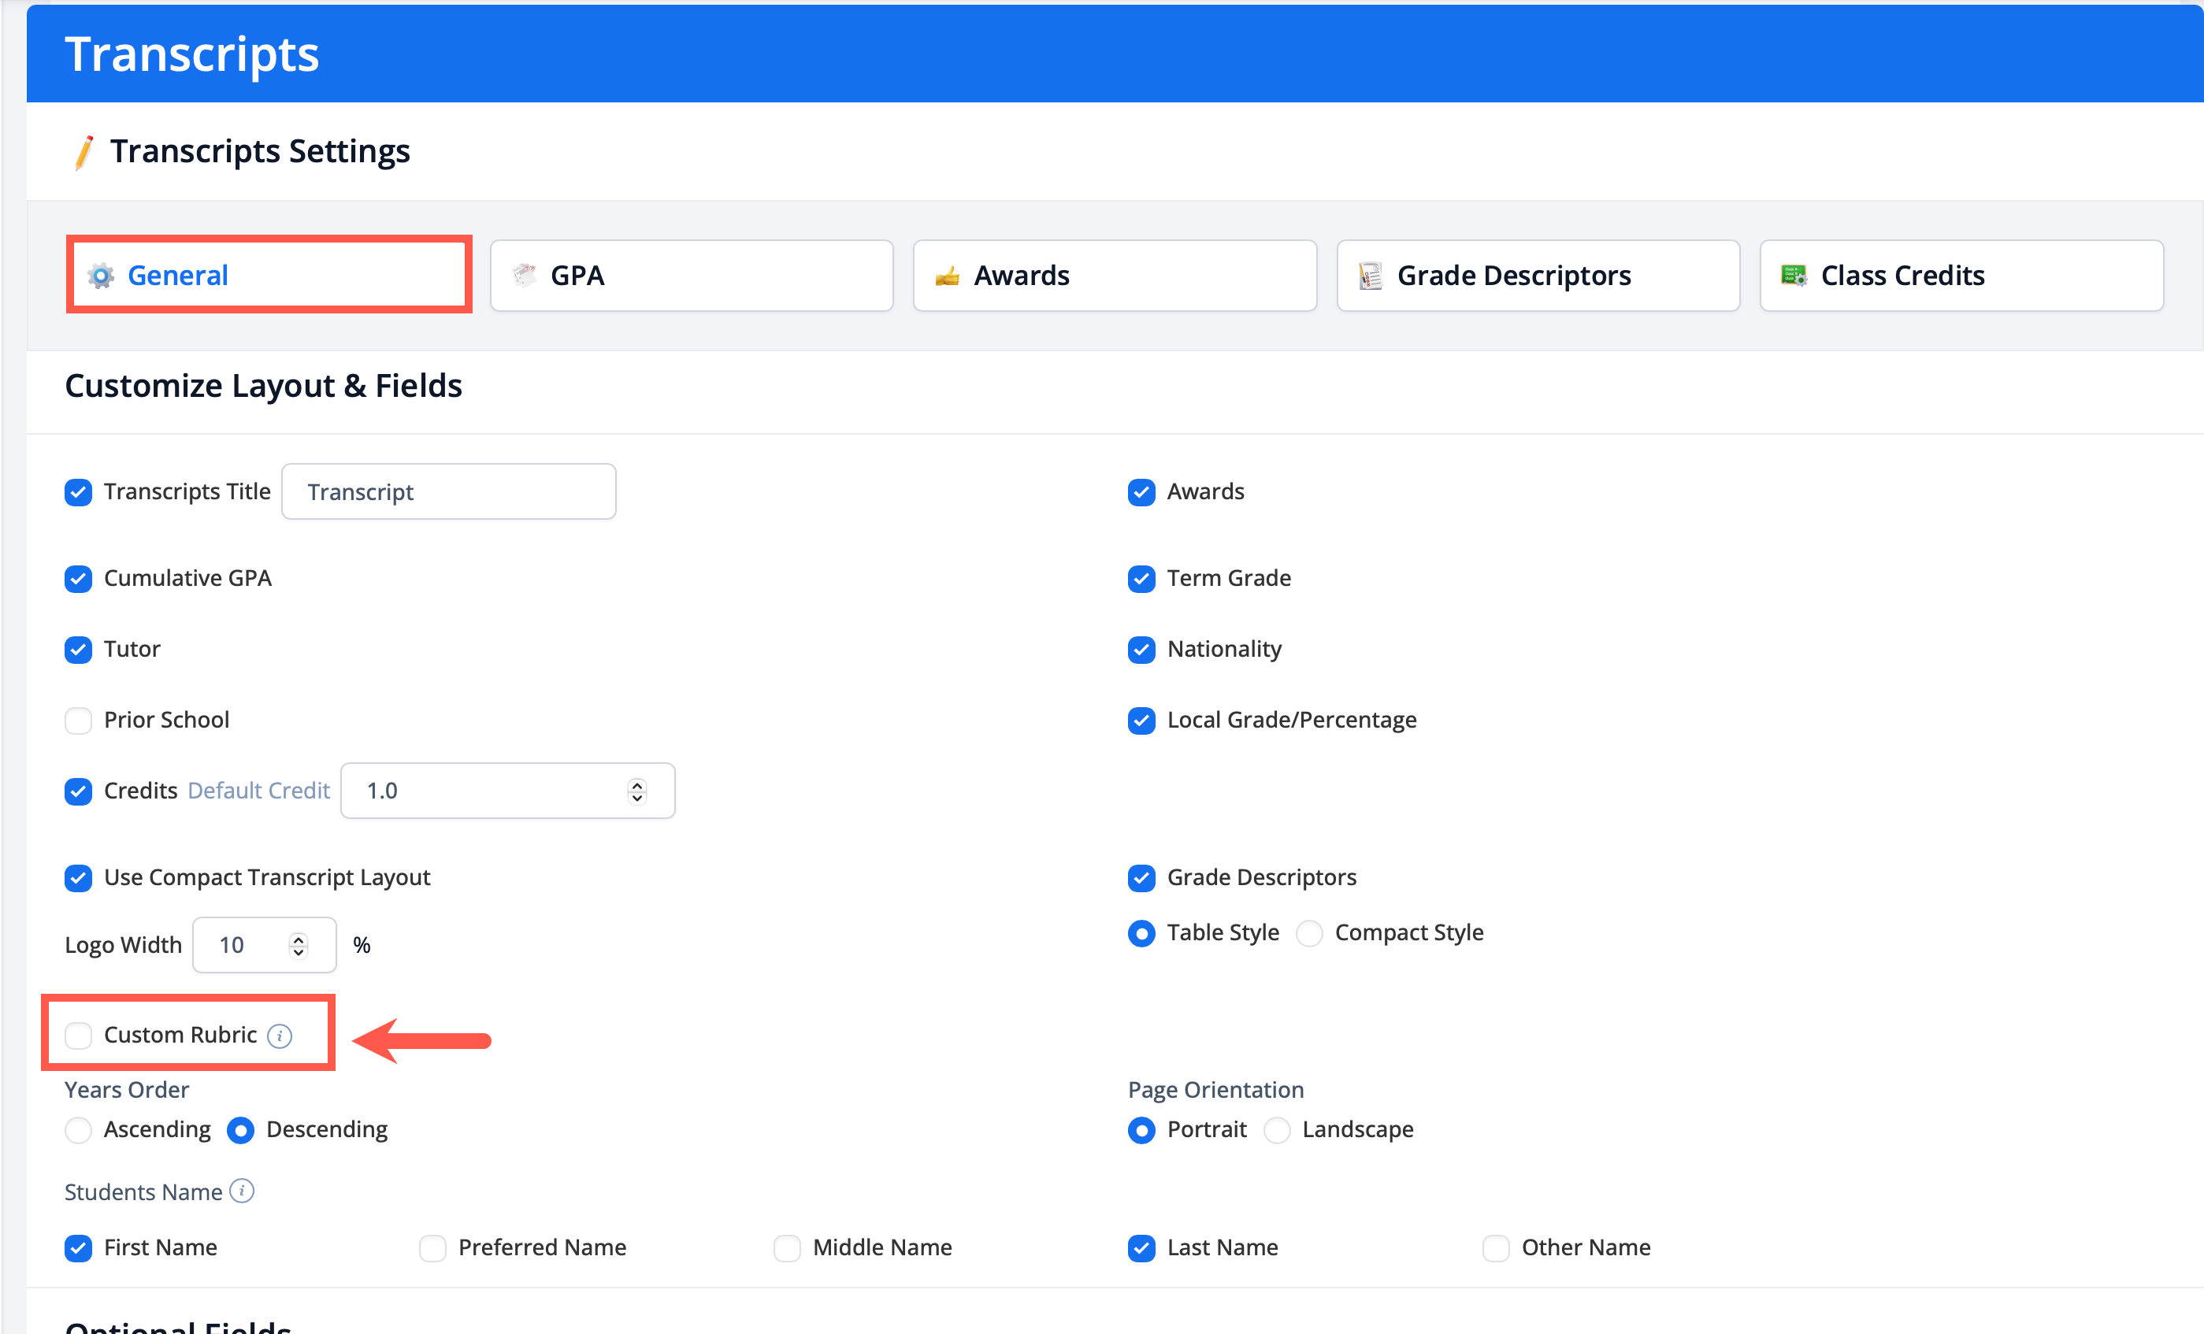2204x1334 pixels.
Task: Click the Default Credit link text
Action: (x=258, y=791)
